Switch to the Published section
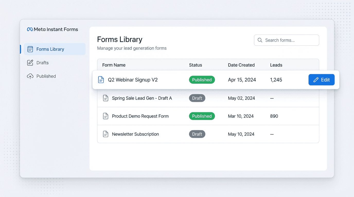 click(46, 76)
